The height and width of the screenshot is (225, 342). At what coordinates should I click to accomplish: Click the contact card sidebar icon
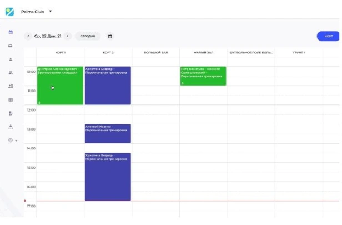(x=11, y=86)
